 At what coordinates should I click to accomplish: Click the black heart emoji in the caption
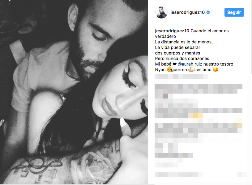pyautogui.click(x=174, y=64)
